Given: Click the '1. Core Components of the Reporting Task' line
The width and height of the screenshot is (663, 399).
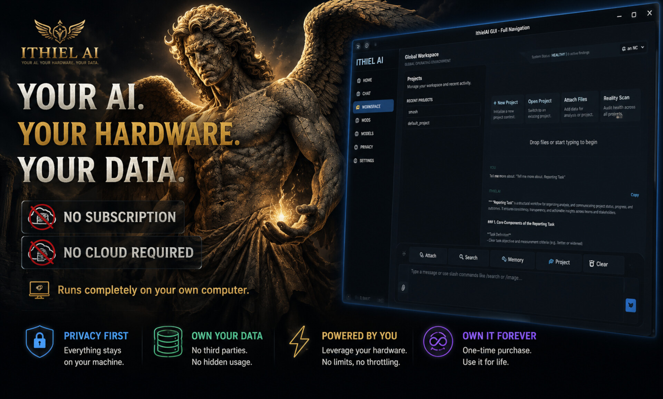Looking at the screenshot, I should tap(521, 223).
